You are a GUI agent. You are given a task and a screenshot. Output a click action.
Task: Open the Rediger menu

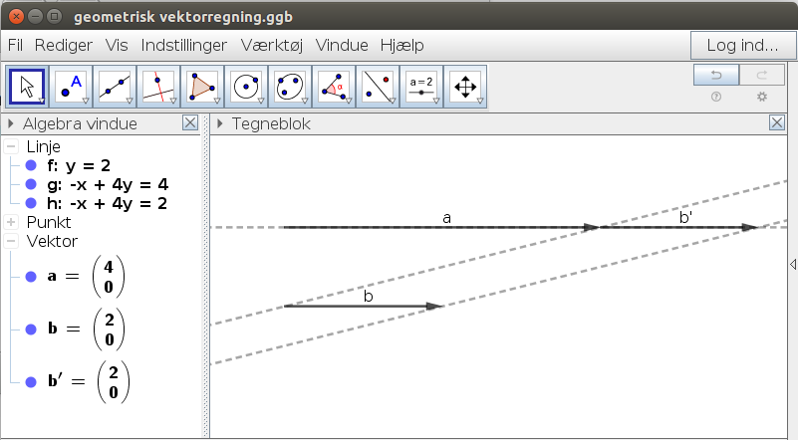click(64, 45)
